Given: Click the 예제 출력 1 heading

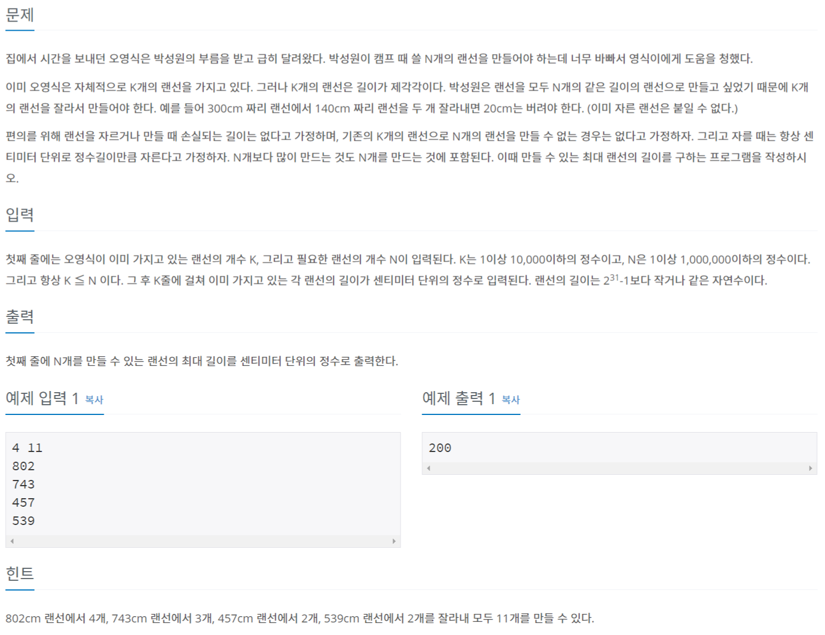Looking at the screenshot, I should click(x=459, y=398).
